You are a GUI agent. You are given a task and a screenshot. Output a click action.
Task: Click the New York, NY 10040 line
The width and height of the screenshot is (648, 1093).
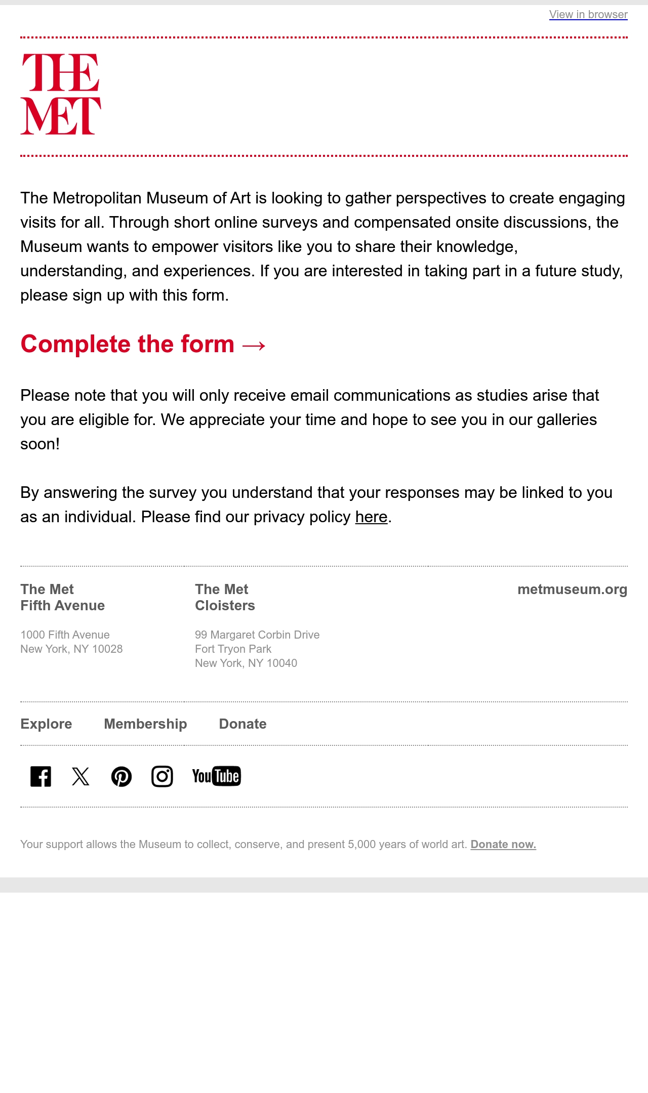pos(246,663)
